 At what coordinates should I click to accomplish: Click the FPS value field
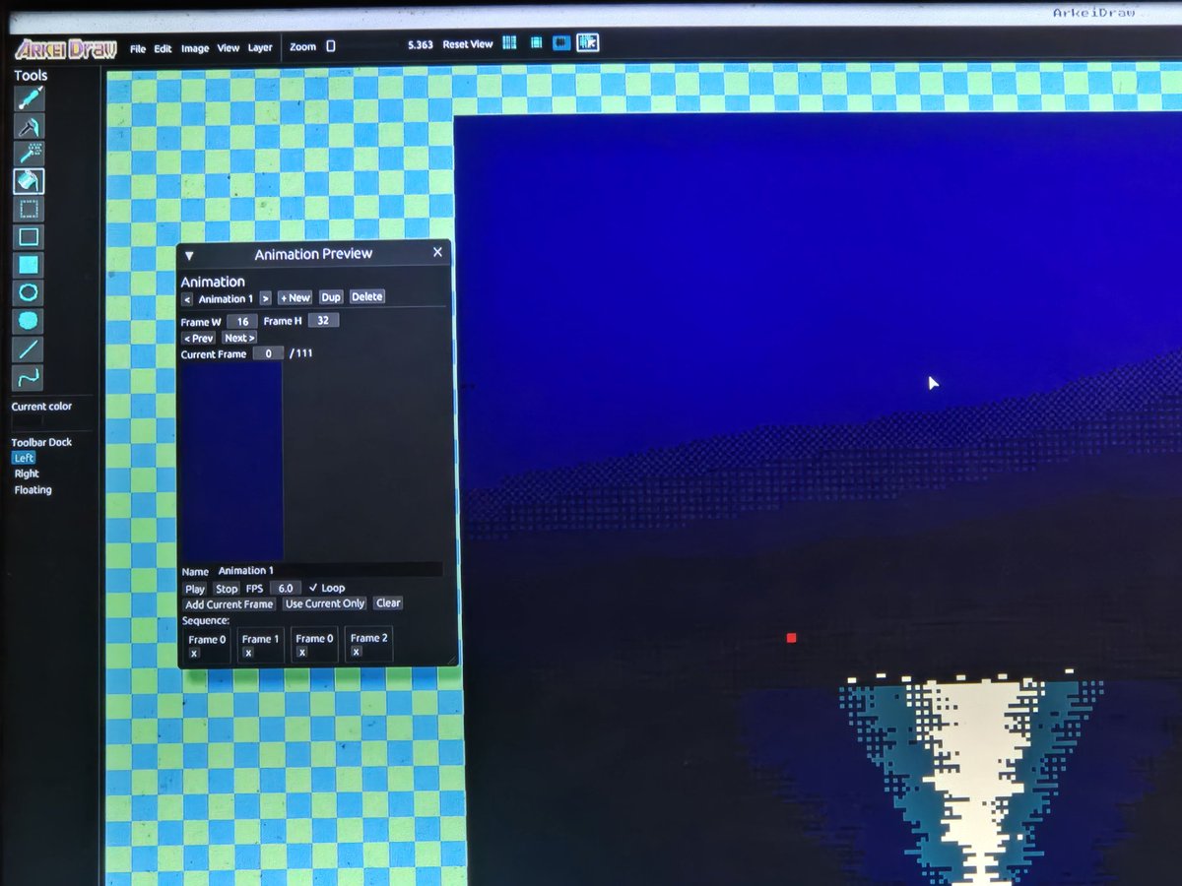pos(286,588)
